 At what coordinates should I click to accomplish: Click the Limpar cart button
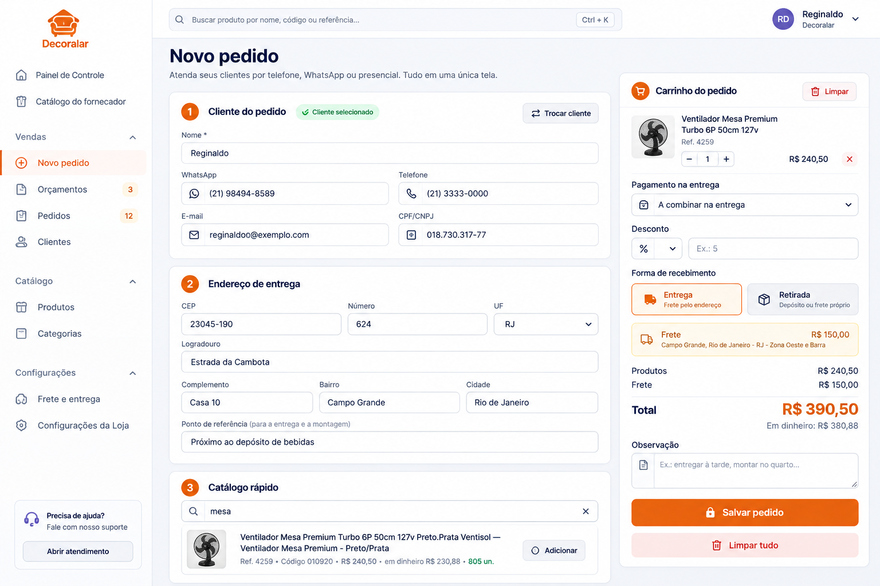[830, 92]
